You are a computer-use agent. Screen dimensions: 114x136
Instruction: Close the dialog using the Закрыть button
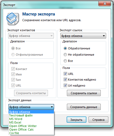tap(76, 120)
